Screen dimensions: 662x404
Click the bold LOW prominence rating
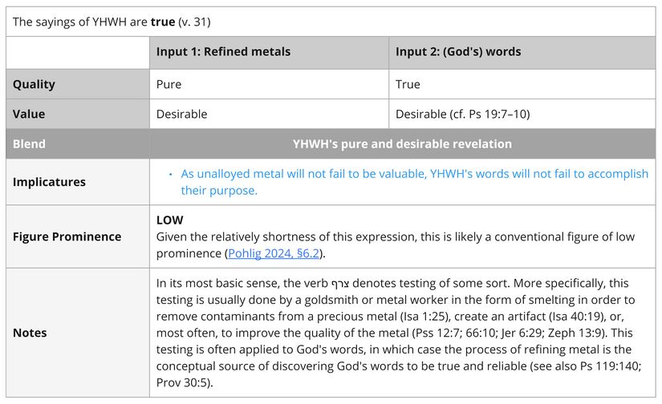point(169,220)
